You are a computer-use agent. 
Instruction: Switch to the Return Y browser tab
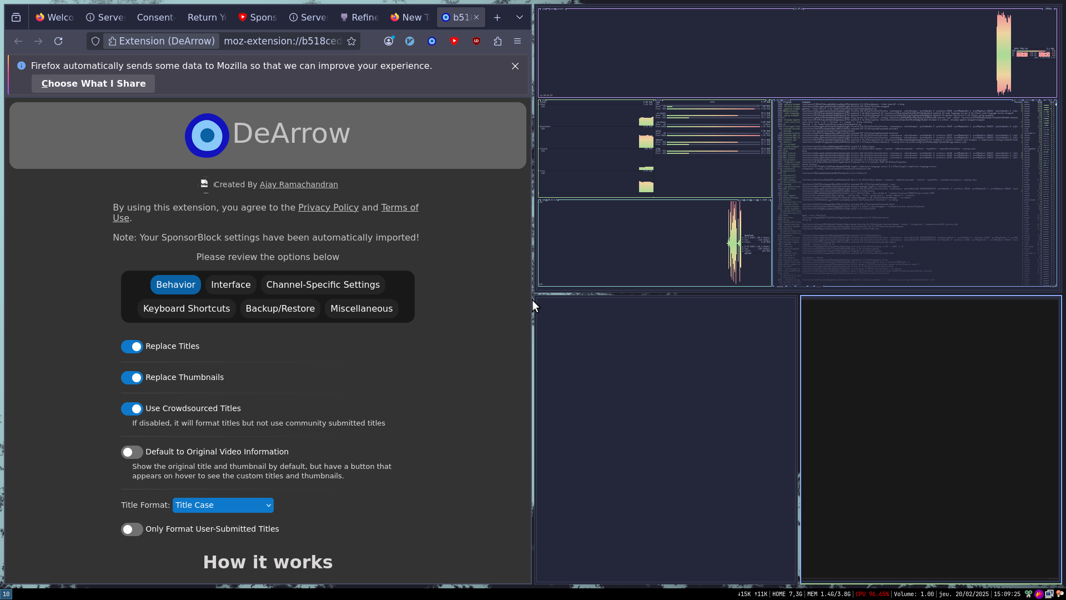[x=207, y=17]
